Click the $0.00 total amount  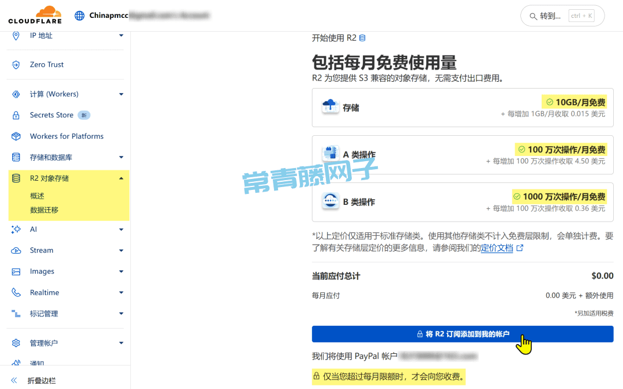pyautogui.click(x=602, y=276)
